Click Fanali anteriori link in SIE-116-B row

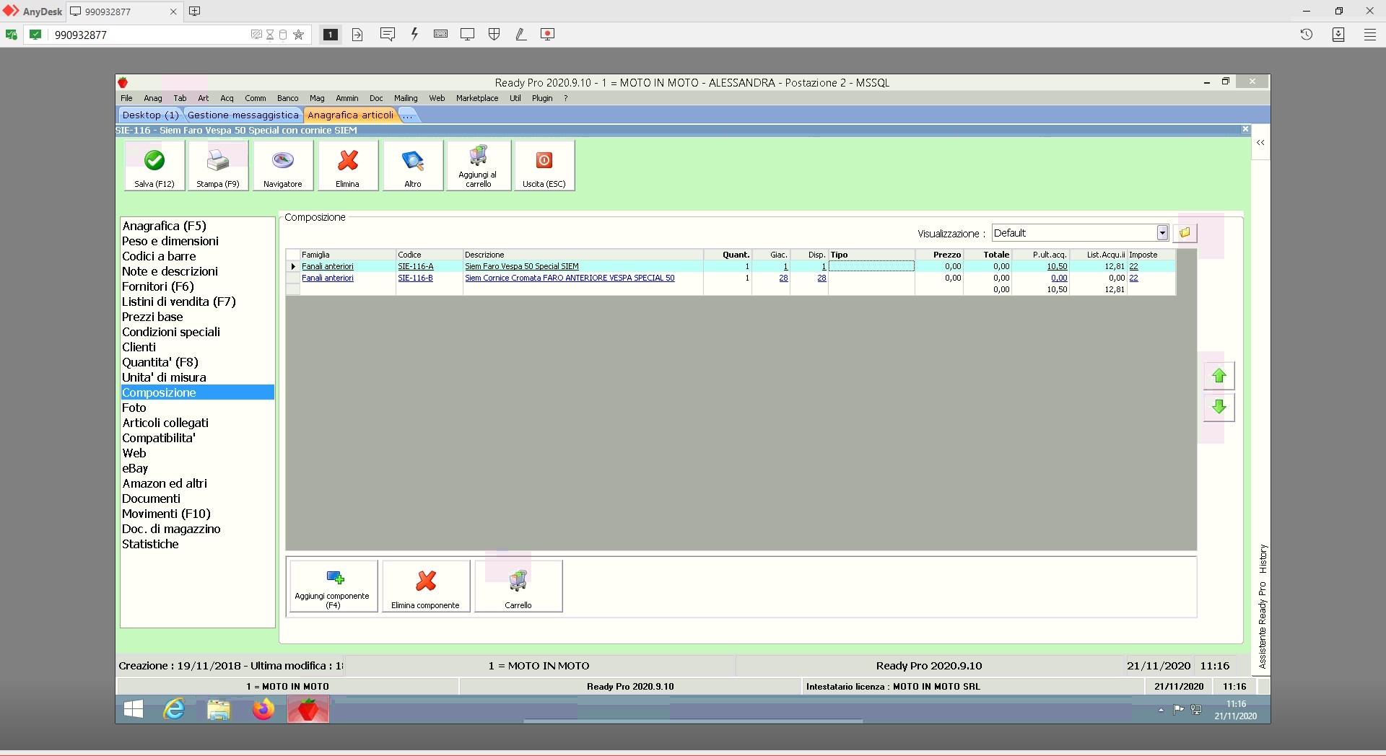[x=328, y=278]
